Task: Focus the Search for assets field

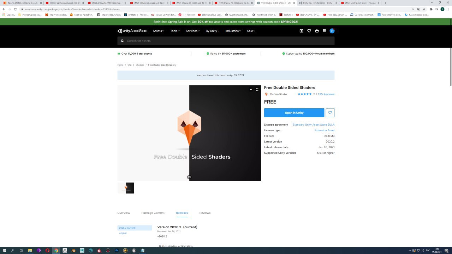Action: 226,41
